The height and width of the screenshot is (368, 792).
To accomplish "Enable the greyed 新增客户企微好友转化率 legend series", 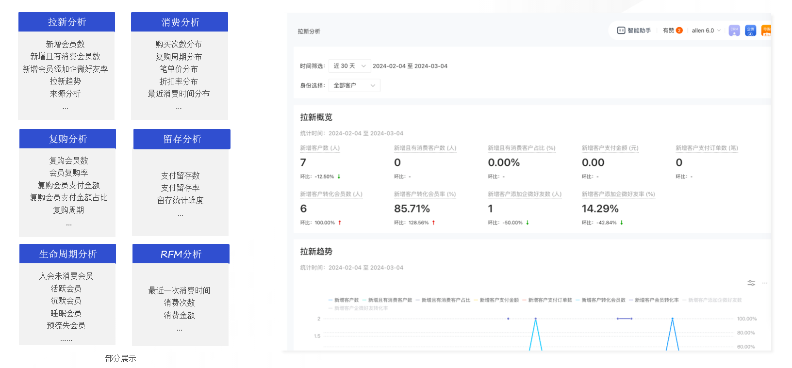I will pyautogui.click(x=359, y=308).
